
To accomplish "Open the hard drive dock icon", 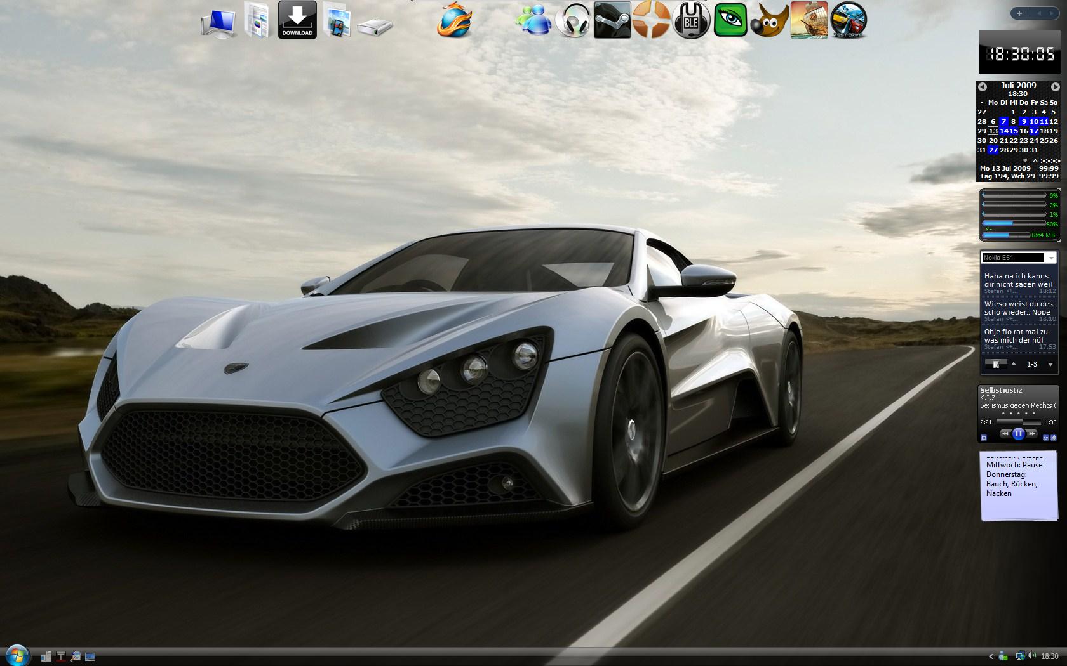I will click(x=375, y=26).
